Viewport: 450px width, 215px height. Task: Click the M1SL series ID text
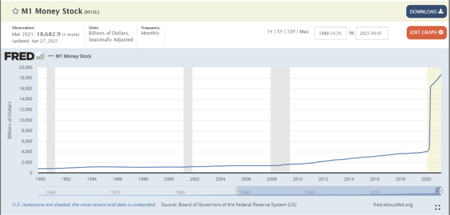point(92,12)
